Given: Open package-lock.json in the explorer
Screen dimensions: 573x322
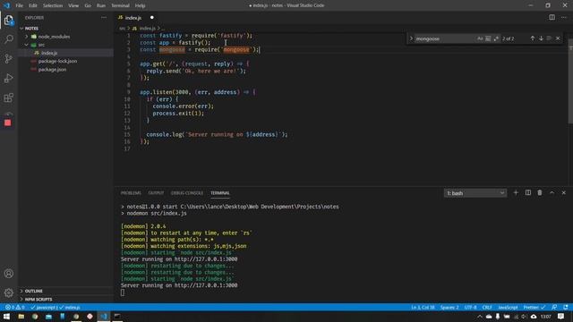Looking at the screenshot, I should pos(57,61).
